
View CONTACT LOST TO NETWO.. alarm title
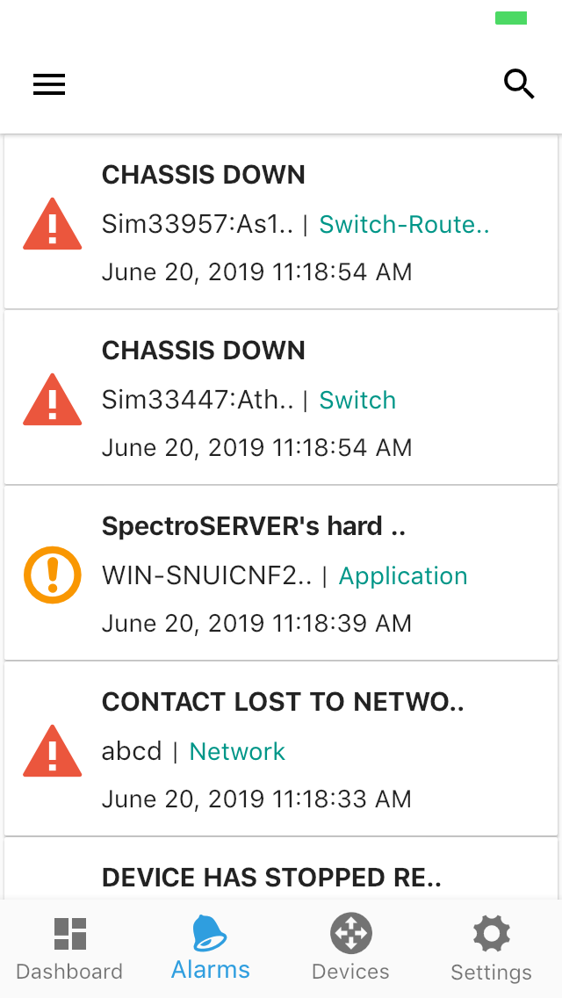(283, 702)
